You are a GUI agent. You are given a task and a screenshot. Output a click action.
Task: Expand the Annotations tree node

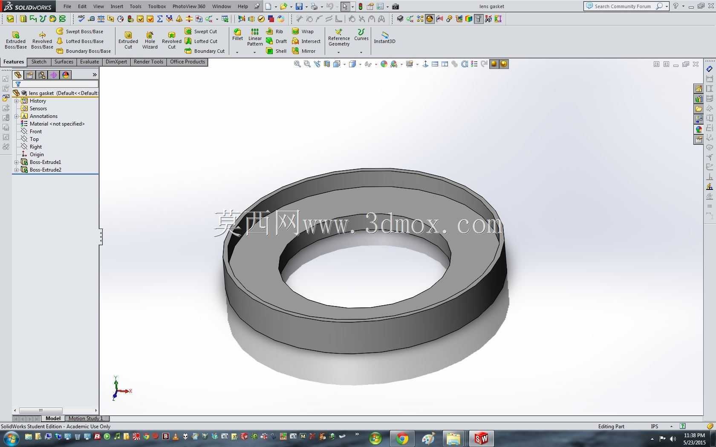tap(17, 116)
